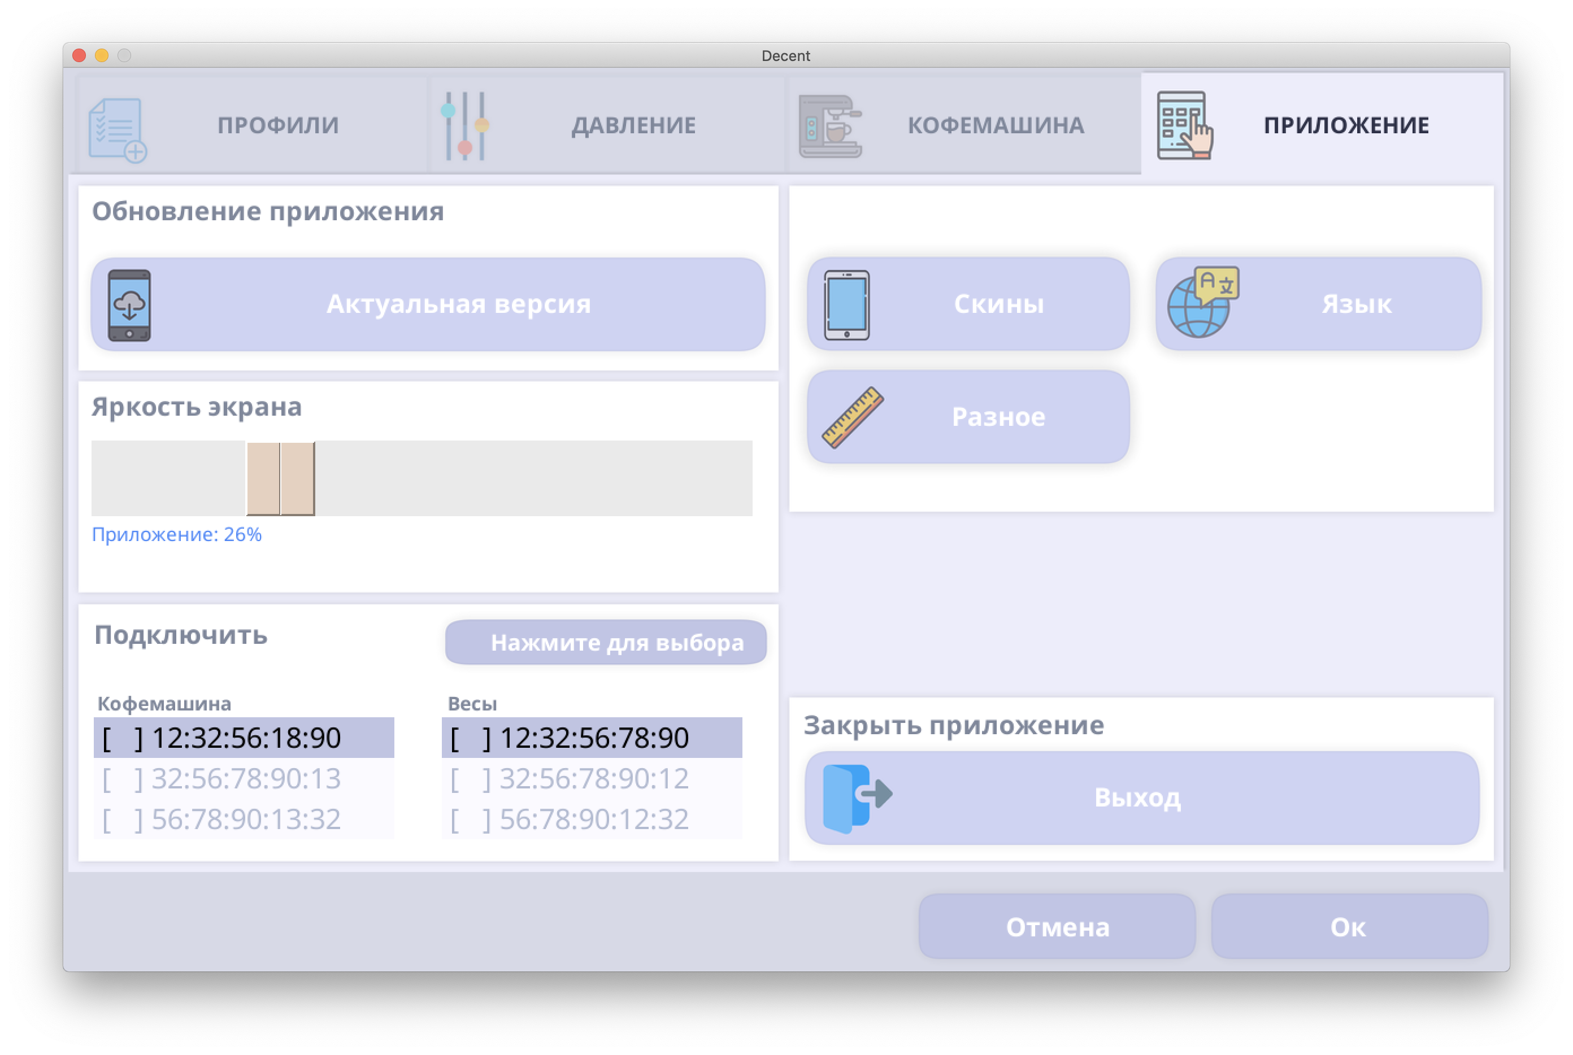Select scale address 56:78:90:12:32
Screen dimensions: 1573x1055
point(592,819)
